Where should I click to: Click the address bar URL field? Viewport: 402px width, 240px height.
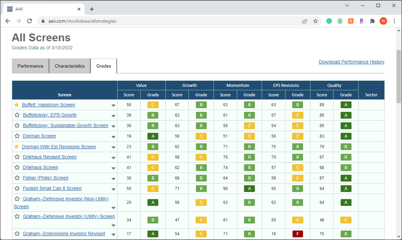[x=169, y=21]
